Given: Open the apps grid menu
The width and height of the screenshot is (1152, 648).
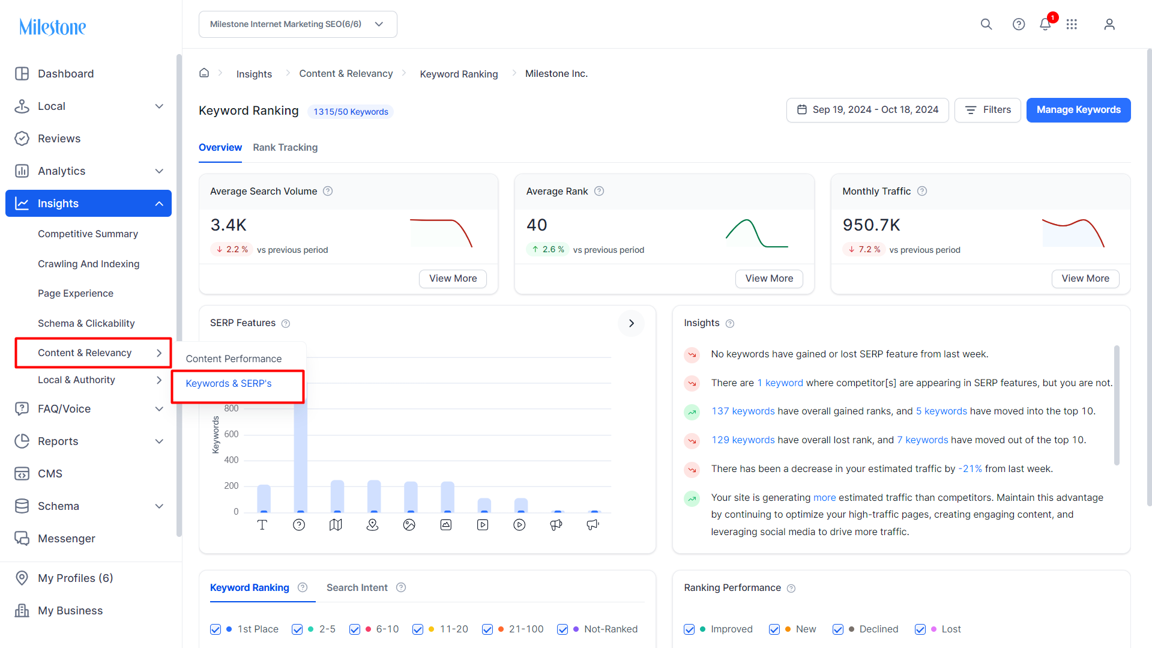Looking at the screenshot, I should pos(1072,24).
